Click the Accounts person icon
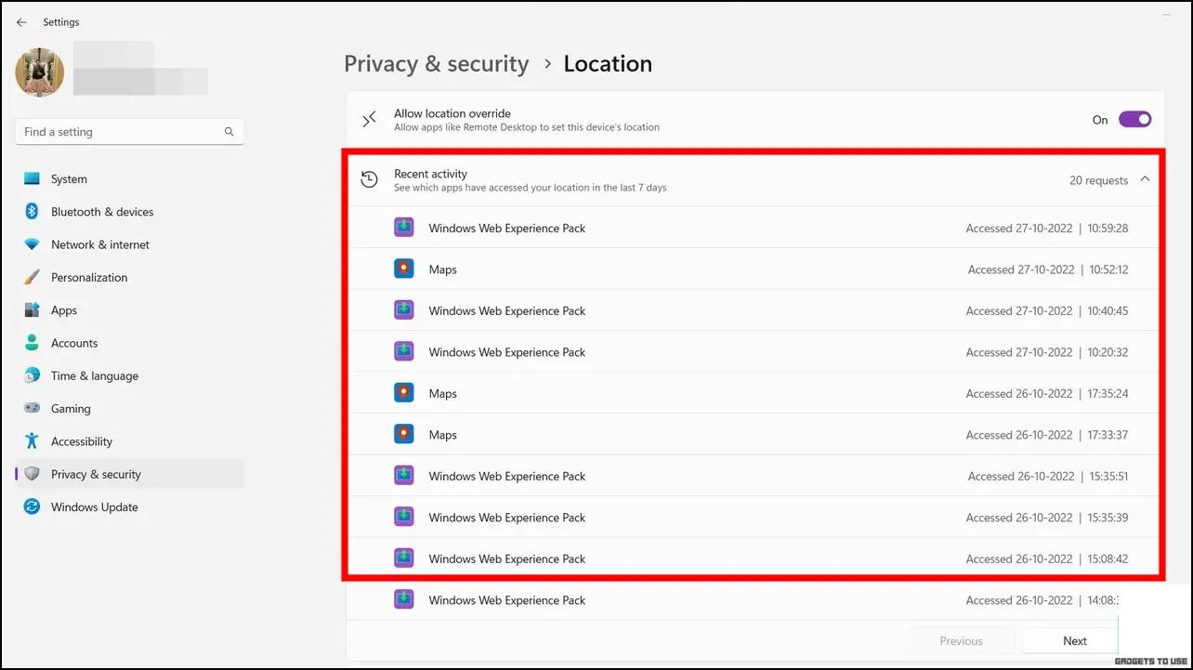Viewport: 1193px width, 670px height. tap(33, 343)
